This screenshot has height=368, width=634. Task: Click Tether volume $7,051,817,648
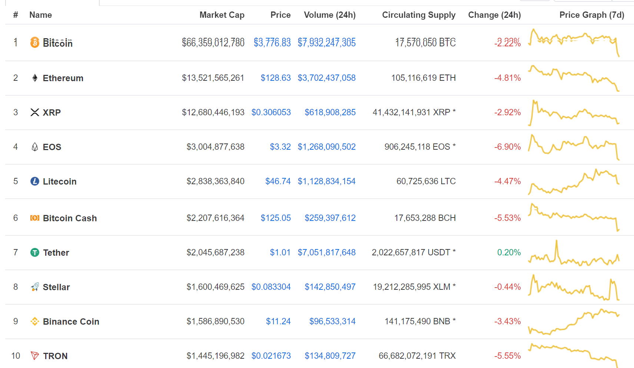(327, 252)
